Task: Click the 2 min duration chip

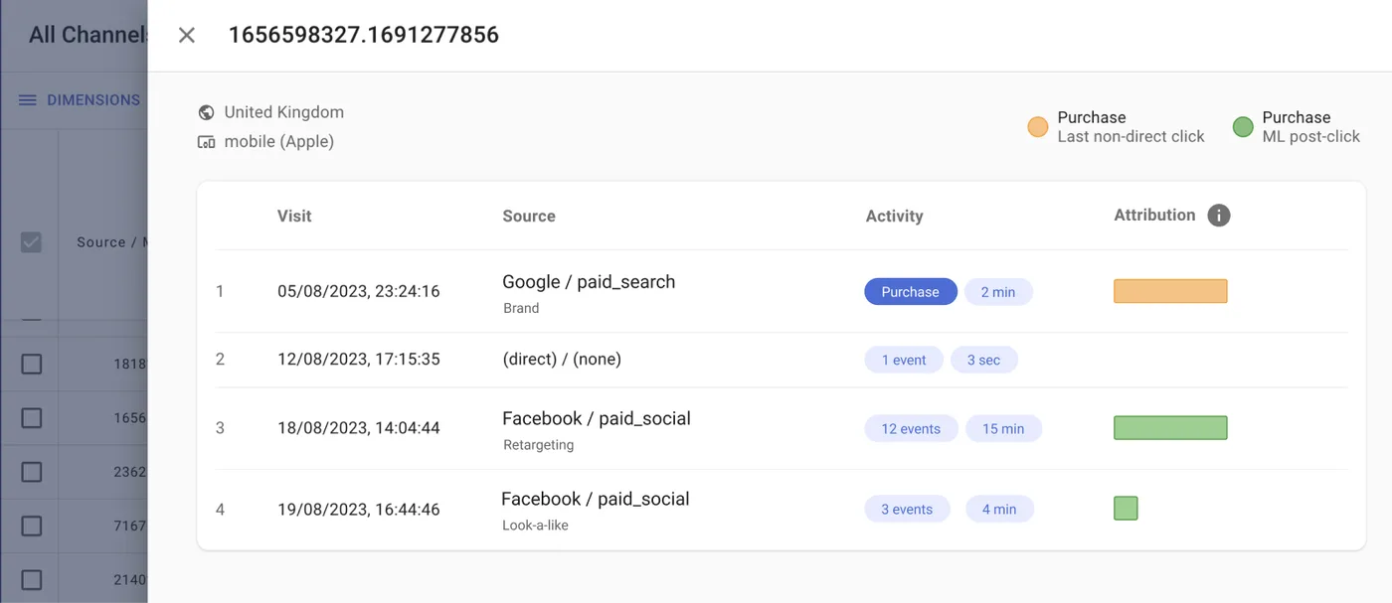Action: tap(998, 292)
